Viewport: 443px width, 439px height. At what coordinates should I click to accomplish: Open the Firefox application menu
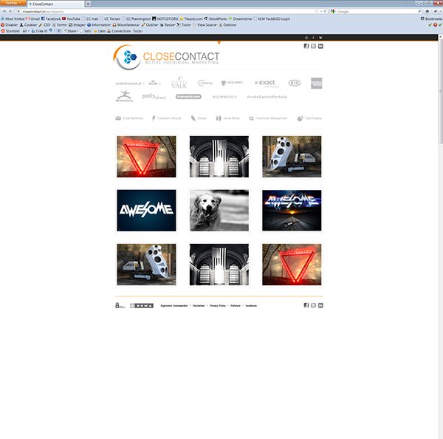point(13,3)
